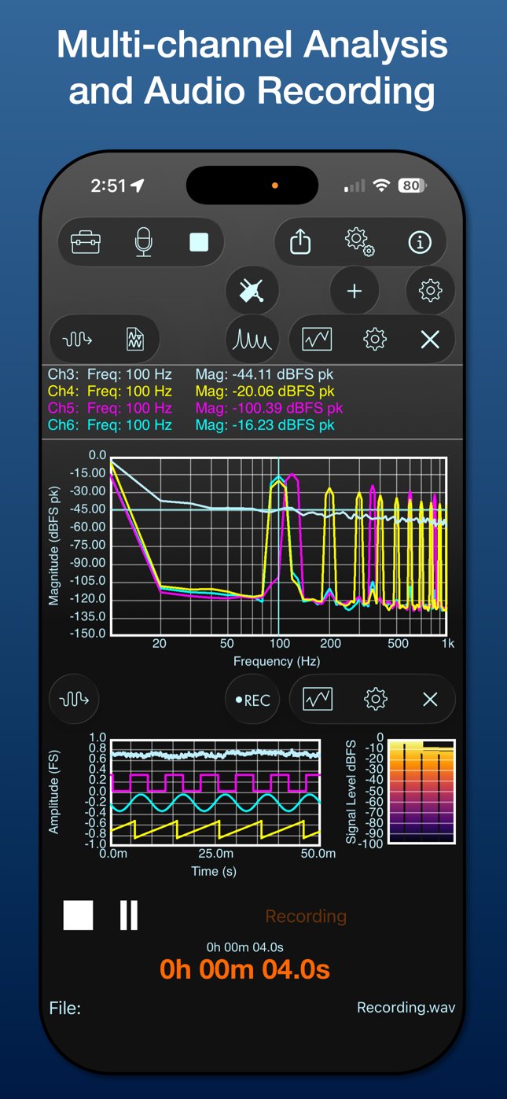Tap the Ch4 frequency readout row
Image resolution: width=507 pixels, height=1099 pixels.
click(110, 391)
